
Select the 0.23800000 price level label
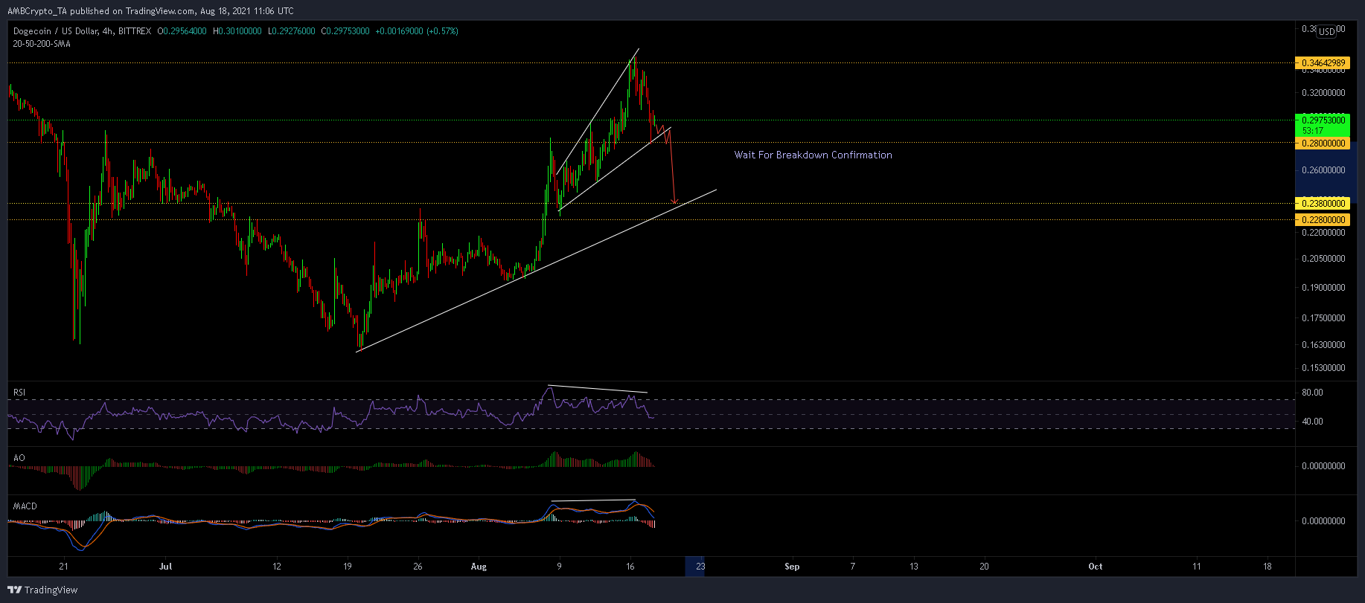coord(1323,203)
